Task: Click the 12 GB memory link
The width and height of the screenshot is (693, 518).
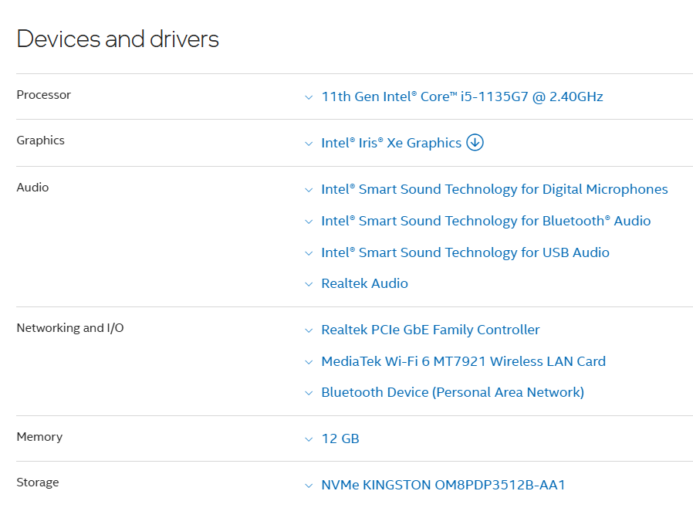Action: 340,438
